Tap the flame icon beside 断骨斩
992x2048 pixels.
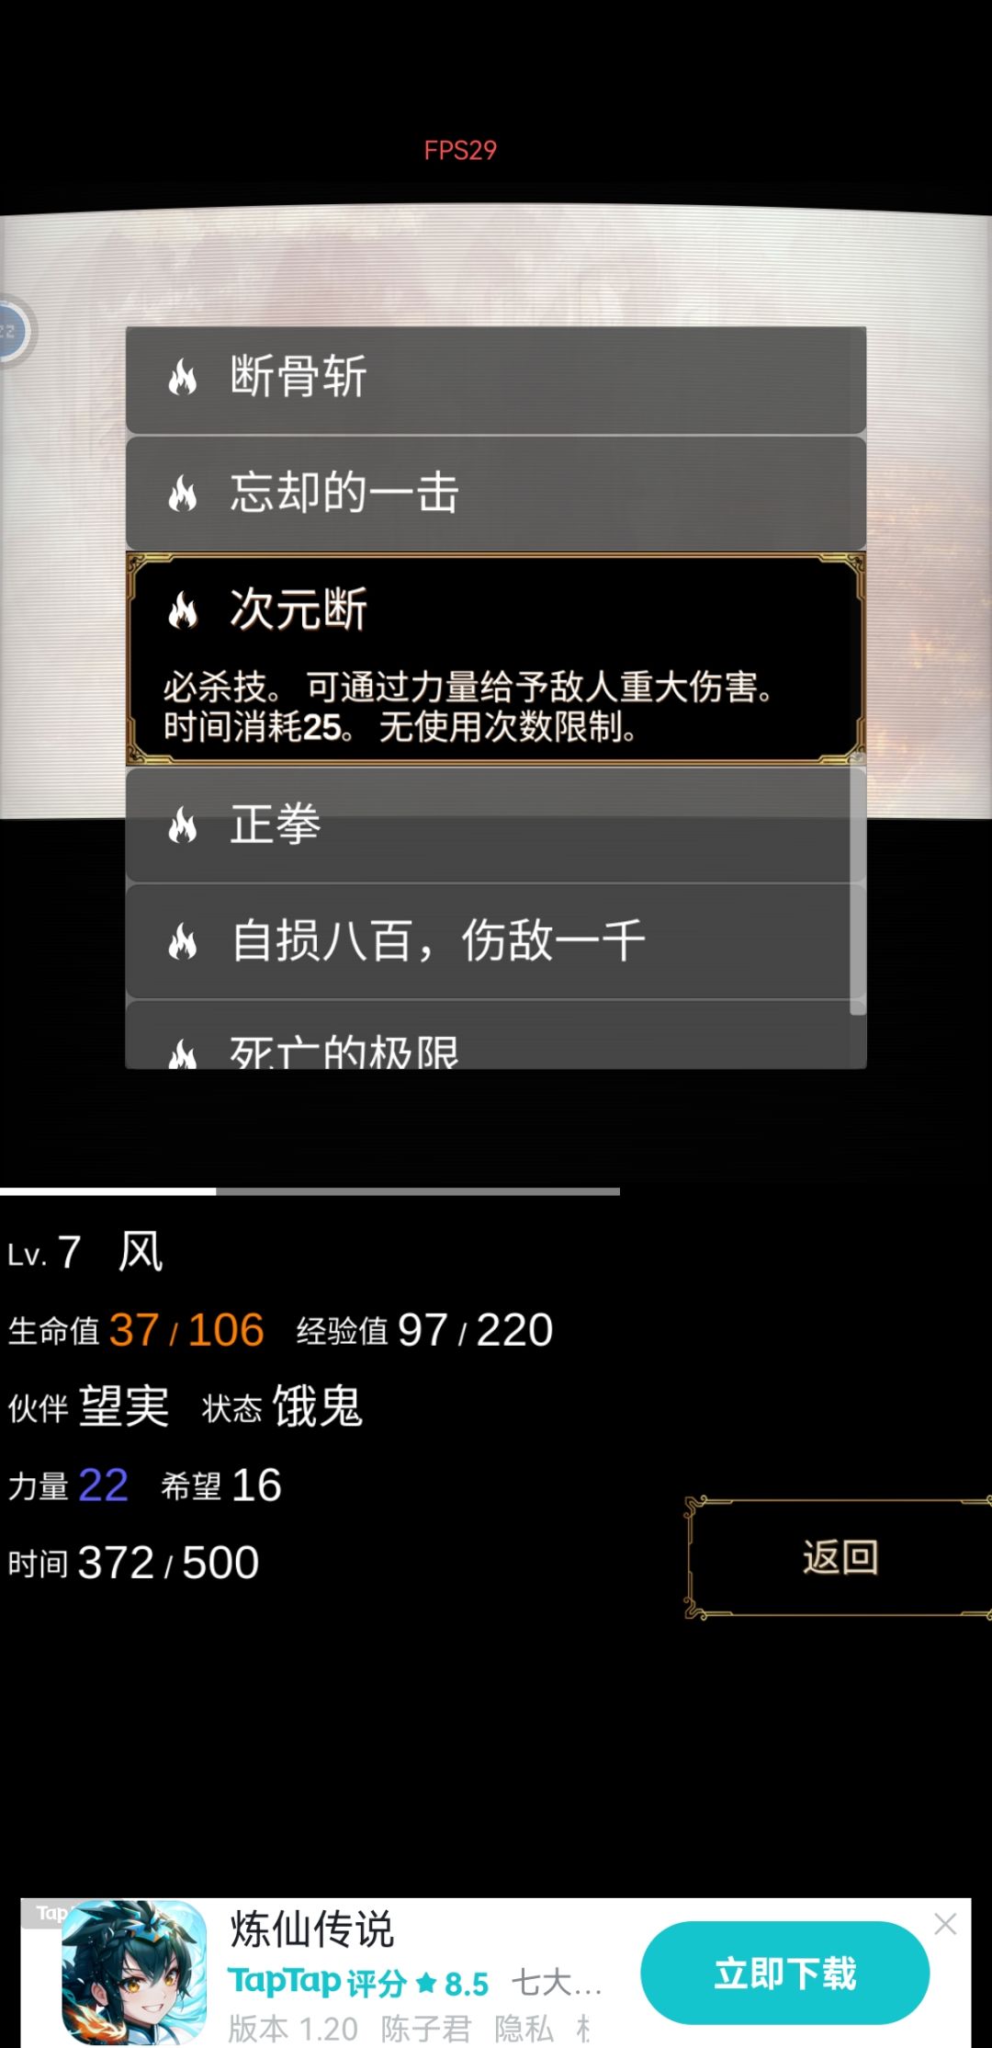coord(183,378)
